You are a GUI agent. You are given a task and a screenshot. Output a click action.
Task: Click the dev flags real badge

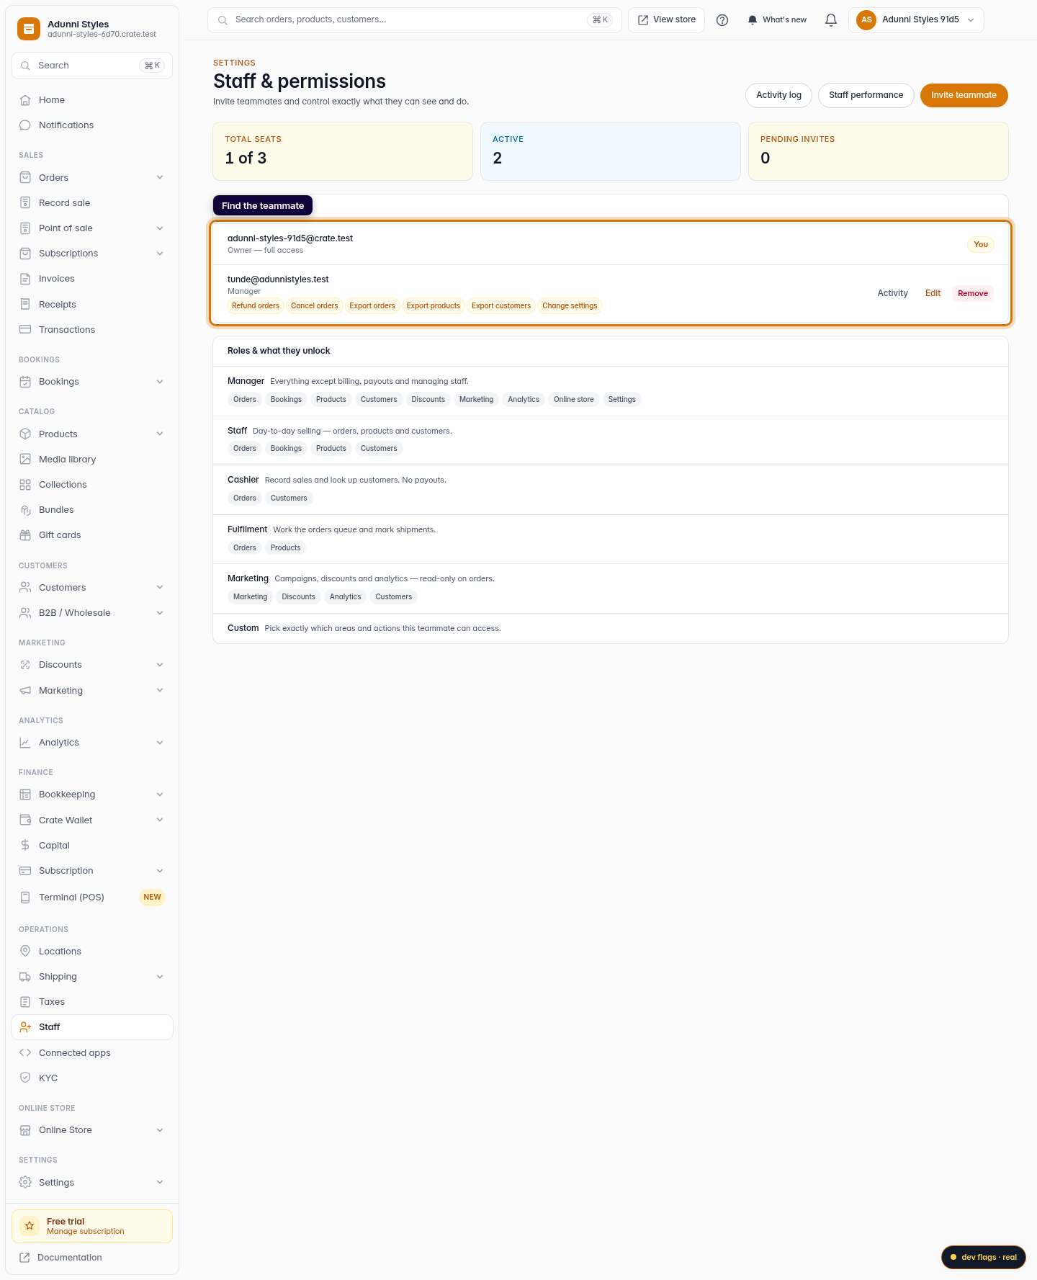click(983, 1257)
